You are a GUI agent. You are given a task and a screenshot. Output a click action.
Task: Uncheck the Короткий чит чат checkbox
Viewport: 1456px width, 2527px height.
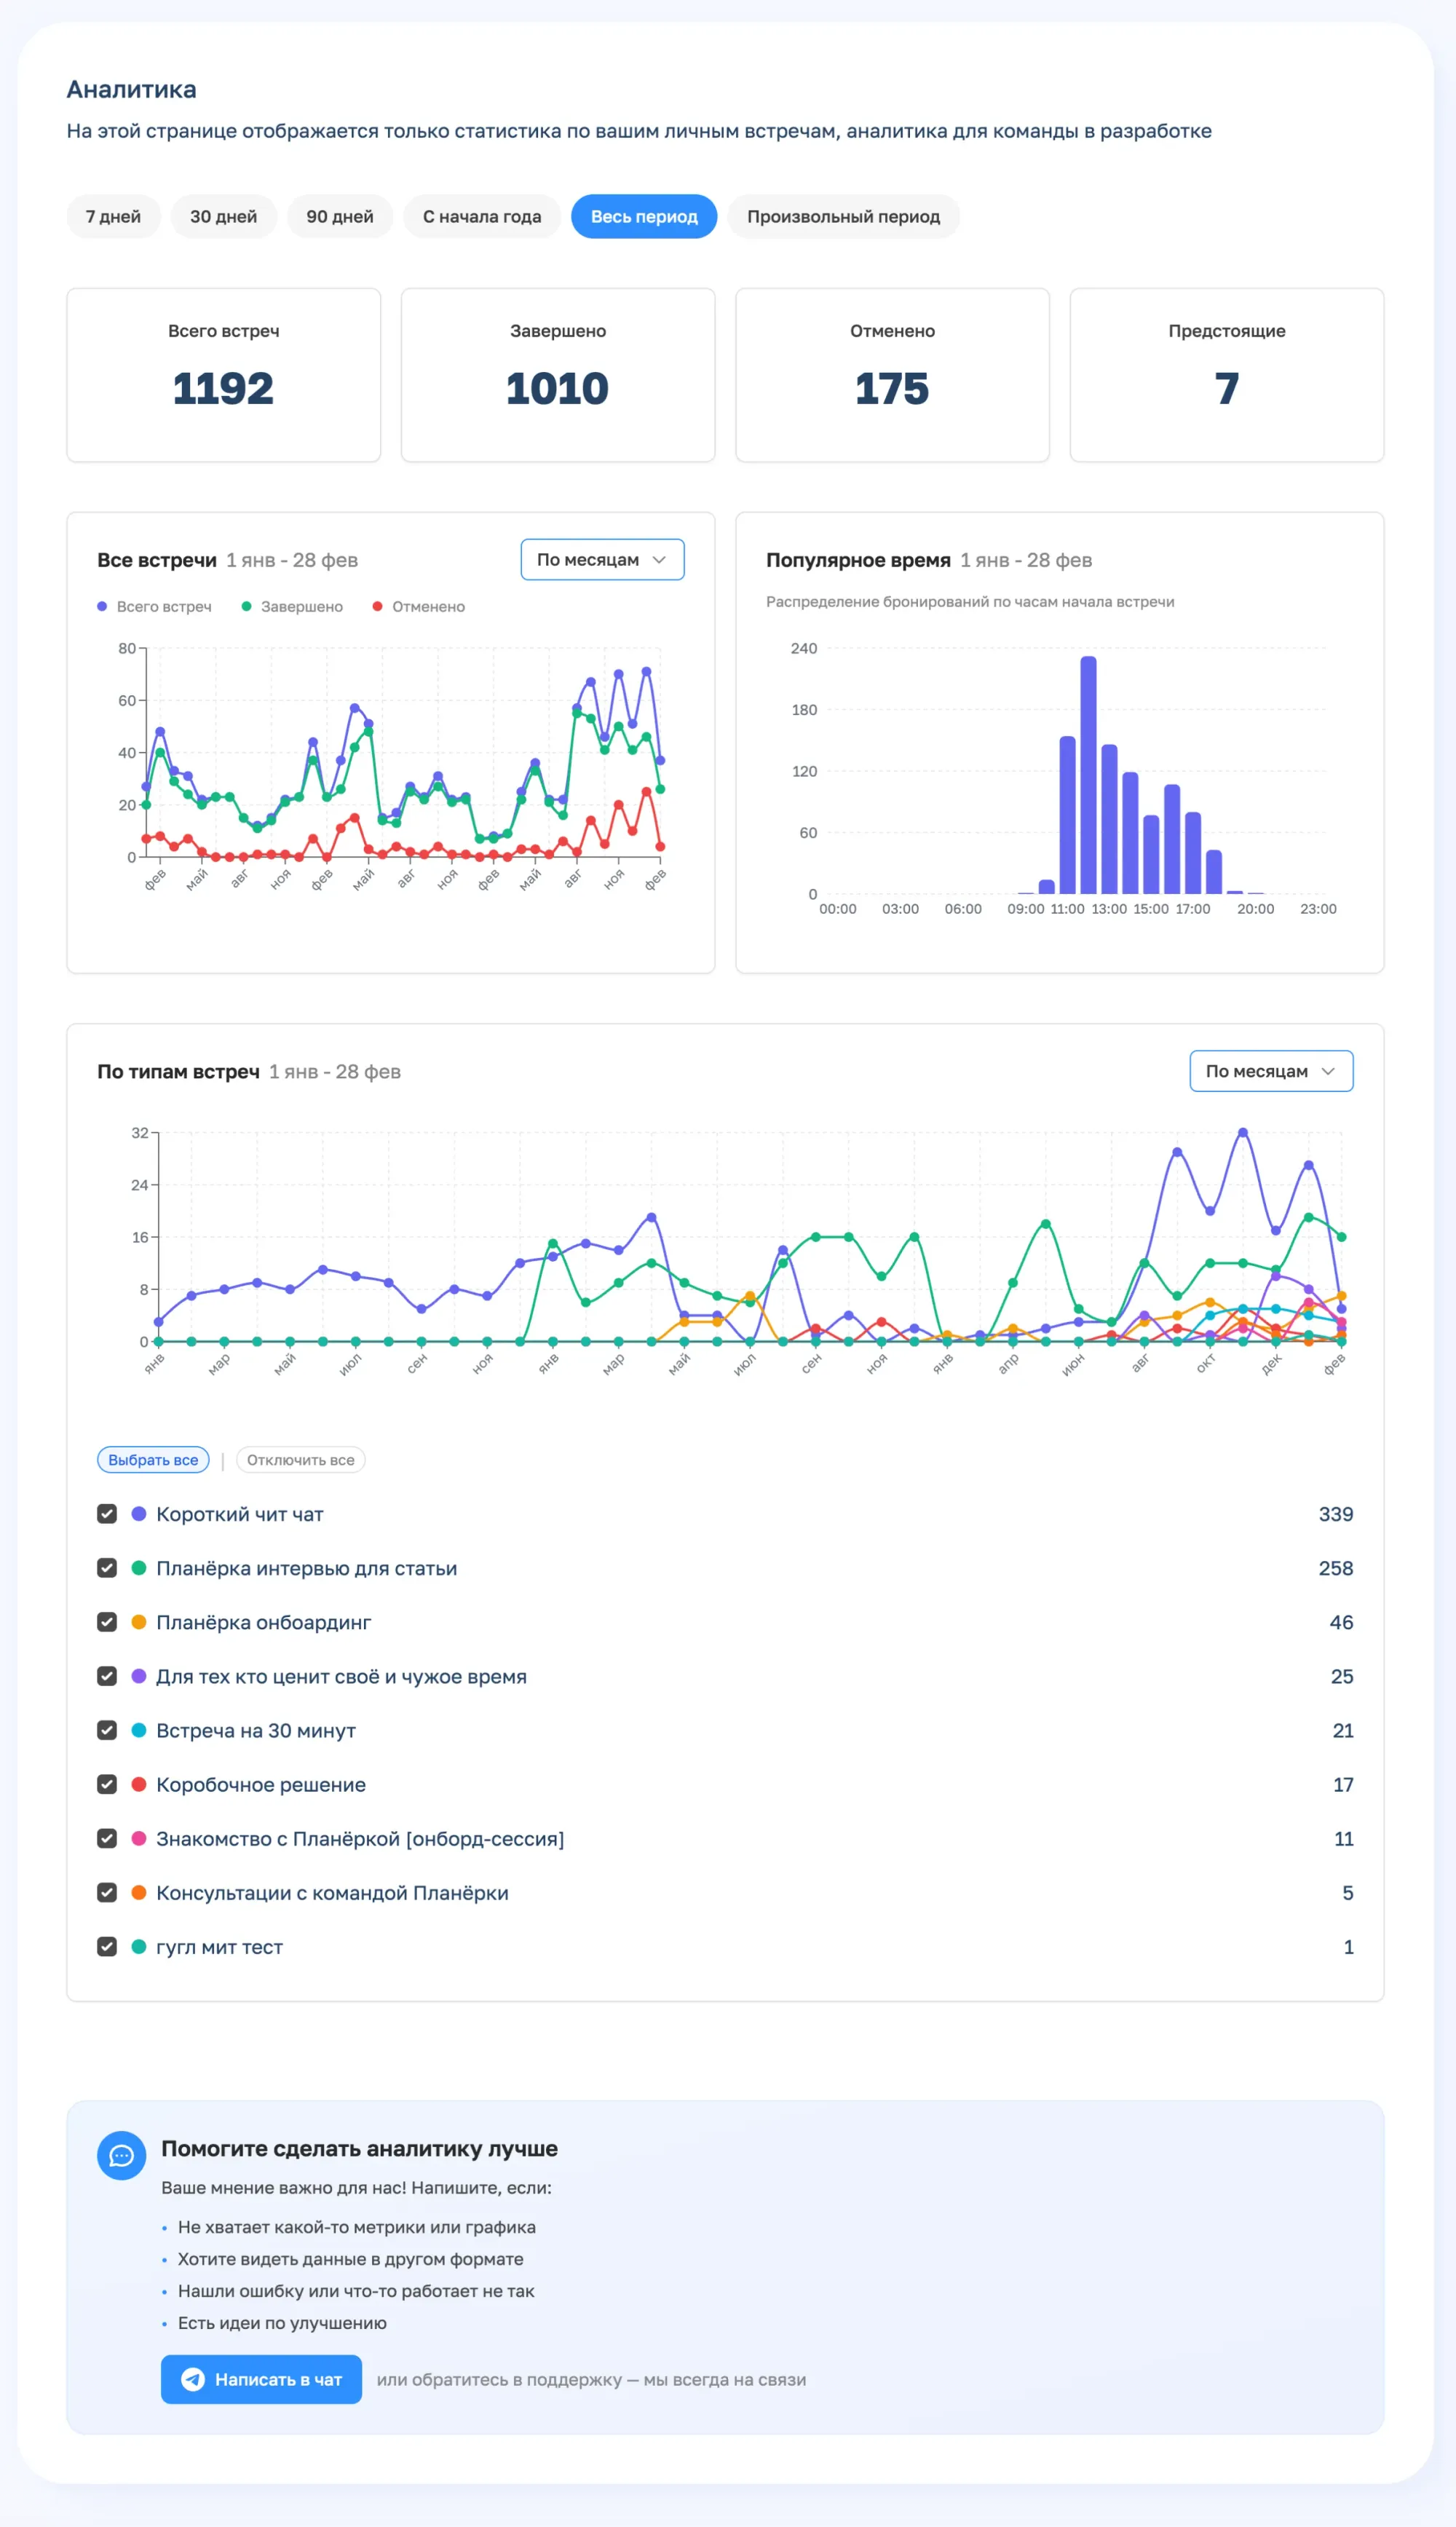[107, 1514]
